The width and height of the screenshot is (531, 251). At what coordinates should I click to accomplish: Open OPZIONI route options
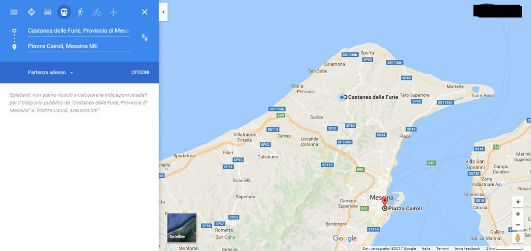pos(140,72)
